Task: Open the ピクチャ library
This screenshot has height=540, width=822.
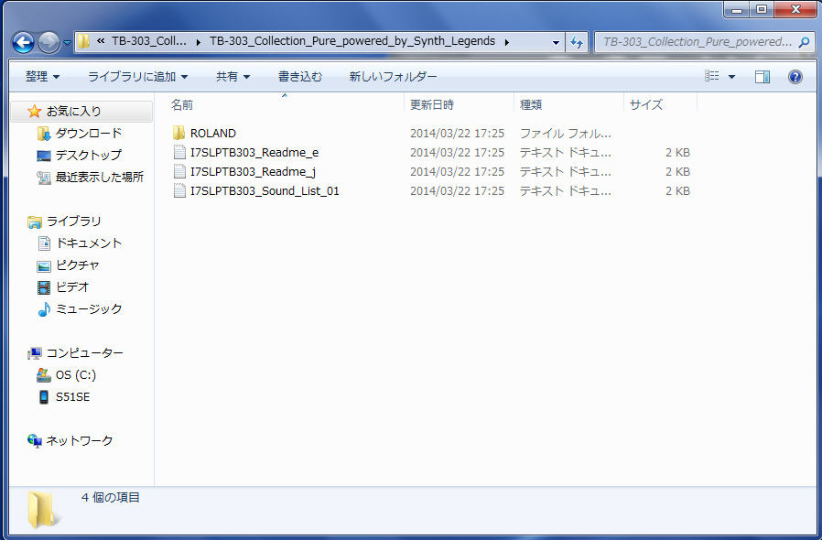Action: 78,265
